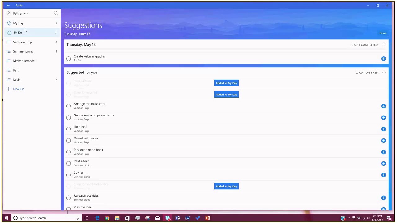This screenshot has height=223, width=397.
Task: Open the Kayla list
Action: tap(32, 80)
